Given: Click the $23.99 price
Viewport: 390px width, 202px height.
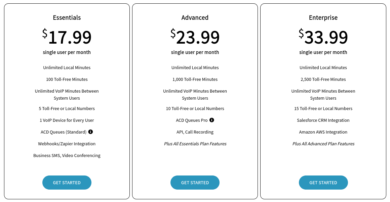Looking at the screenshot, I should click(x=195, y=37).
